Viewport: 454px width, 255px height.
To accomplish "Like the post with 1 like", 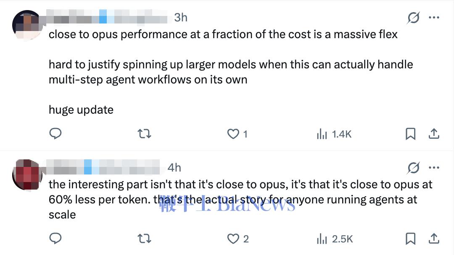I will pyautogui.click(x=237, y=134).
